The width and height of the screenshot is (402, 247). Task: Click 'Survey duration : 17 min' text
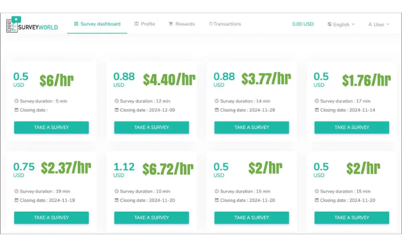pos(345,101)
